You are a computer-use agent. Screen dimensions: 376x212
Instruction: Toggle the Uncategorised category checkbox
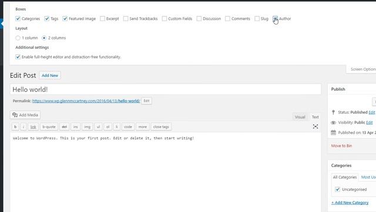click(x=337, y=190)
